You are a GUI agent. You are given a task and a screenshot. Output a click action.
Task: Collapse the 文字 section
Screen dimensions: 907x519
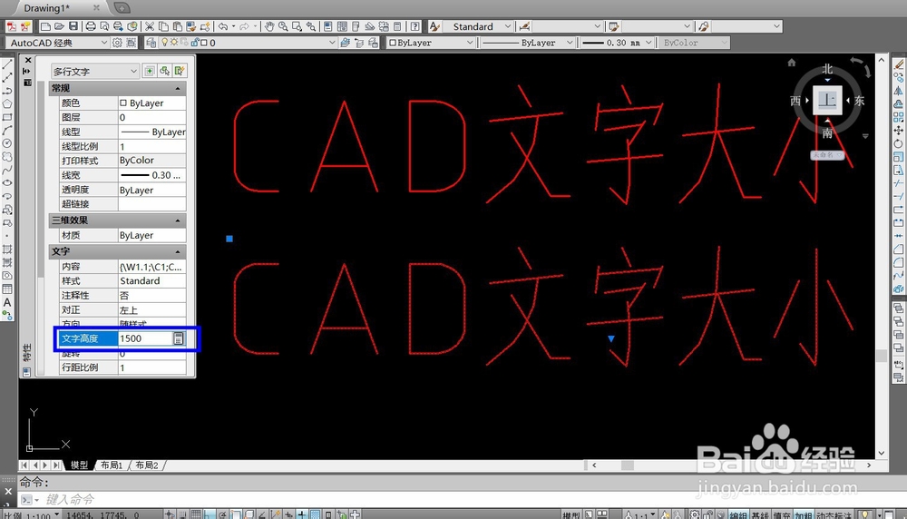coord(178,251)
